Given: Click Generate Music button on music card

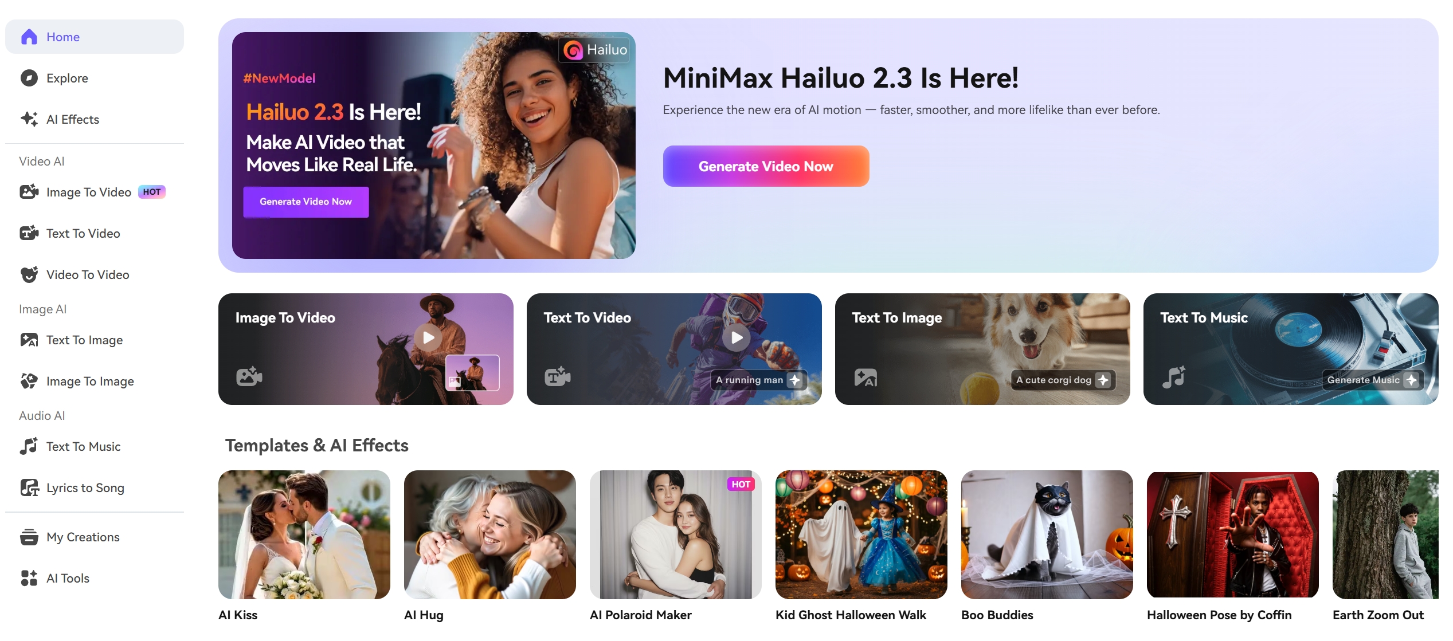Looking at the screenshot, I should (1373, 380).
